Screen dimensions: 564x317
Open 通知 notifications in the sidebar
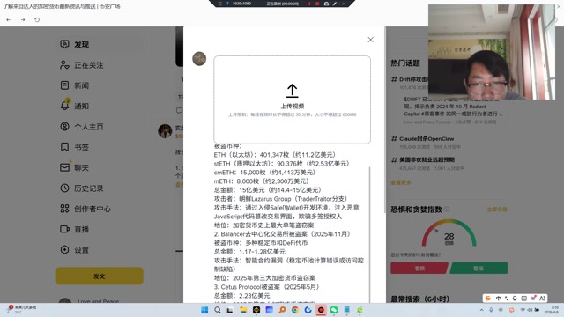point(74,106)
